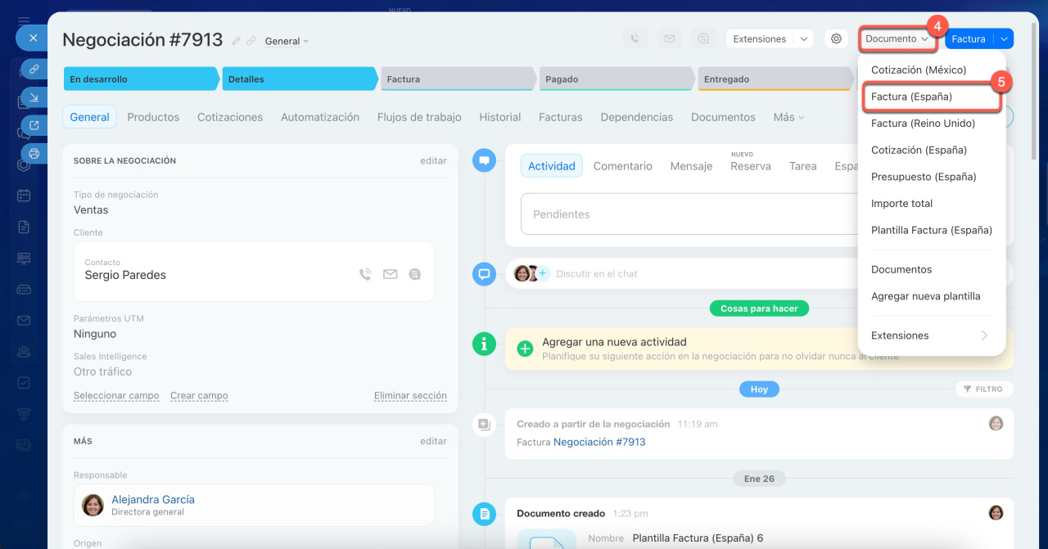Image resolution: width=1048 pixels, height=549 pixels.
Task: Close the deal panel with X button
Action: (33, 38)
